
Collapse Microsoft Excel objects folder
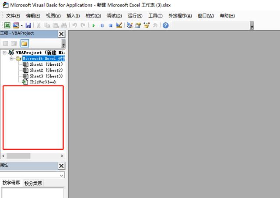pos(12,58)
